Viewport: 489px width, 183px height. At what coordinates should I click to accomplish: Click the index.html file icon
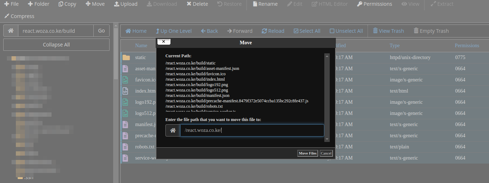pyautogui.click(x=125, y=91)
